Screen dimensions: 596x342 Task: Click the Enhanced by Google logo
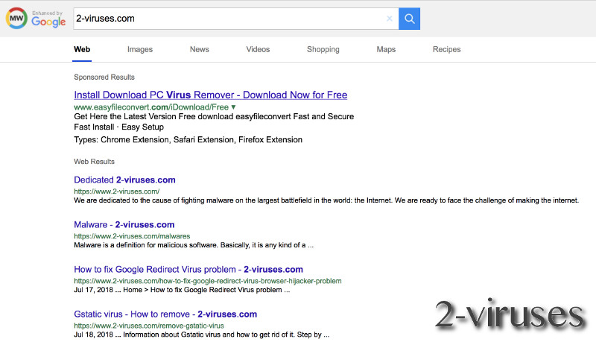pyautogui.click(x=48, y=19)
